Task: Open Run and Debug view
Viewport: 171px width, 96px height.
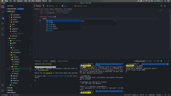Action: [3, 23]
